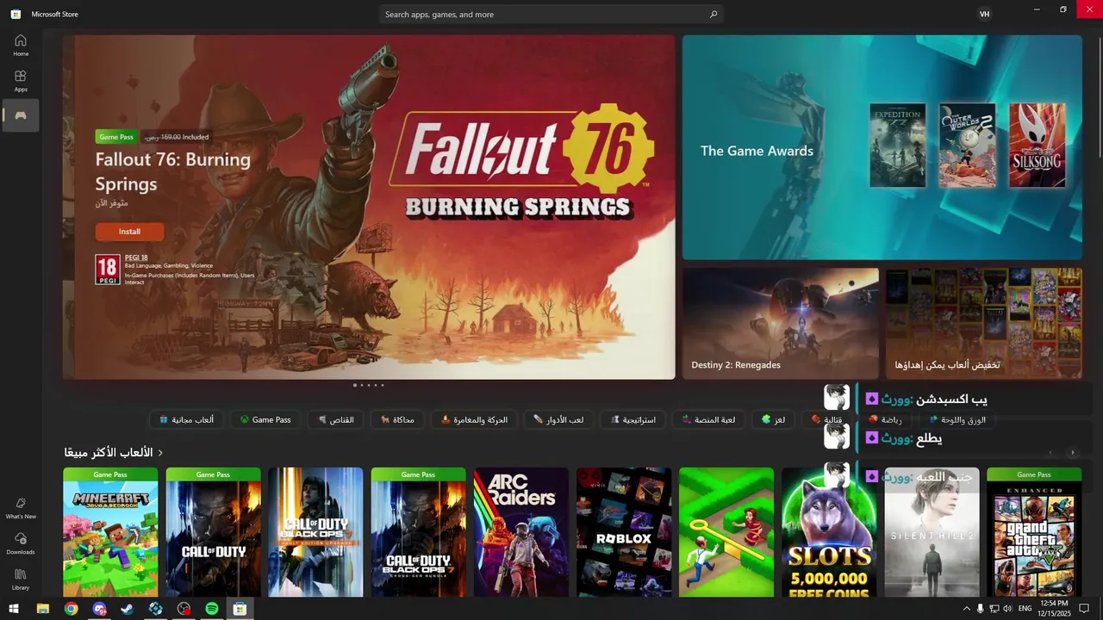The image size is (1103, 620).
Task: Select the لعبة المنصة category chip
Action: pyautogui.click(x=708, y=420)
